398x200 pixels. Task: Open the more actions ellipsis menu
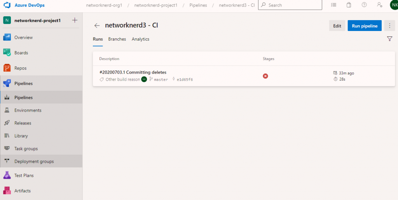(x=389, y=26)
